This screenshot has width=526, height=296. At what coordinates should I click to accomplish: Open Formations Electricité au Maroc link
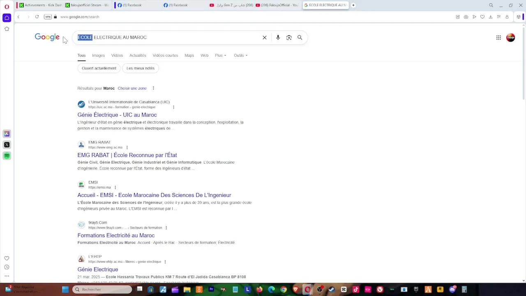[x=116, y=236]
